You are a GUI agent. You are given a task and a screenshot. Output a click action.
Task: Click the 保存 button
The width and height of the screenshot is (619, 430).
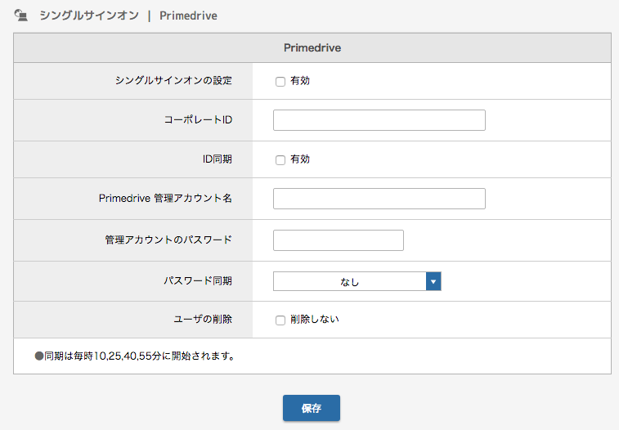click(x=312, y=408)
